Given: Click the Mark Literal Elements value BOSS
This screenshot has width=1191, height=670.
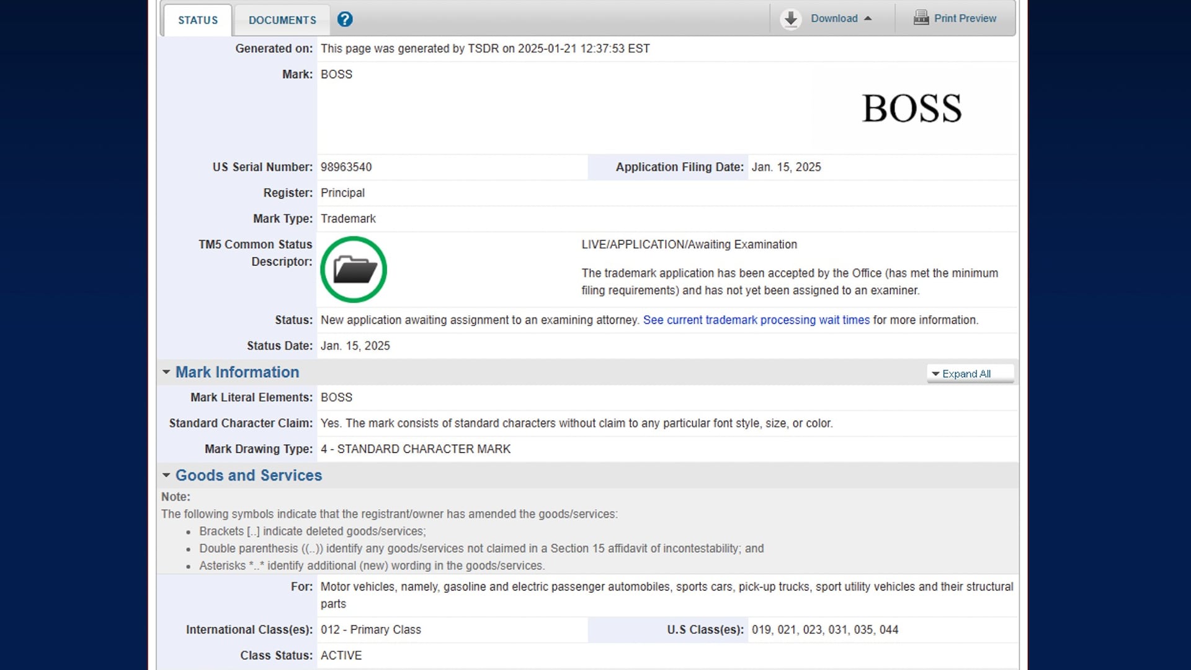Looking at the screenshot, I should pyautogui.click(x=336, y=397).
